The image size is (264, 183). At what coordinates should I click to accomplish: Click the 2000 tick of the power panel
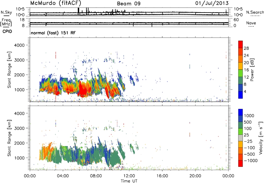[x=19, y=75]
